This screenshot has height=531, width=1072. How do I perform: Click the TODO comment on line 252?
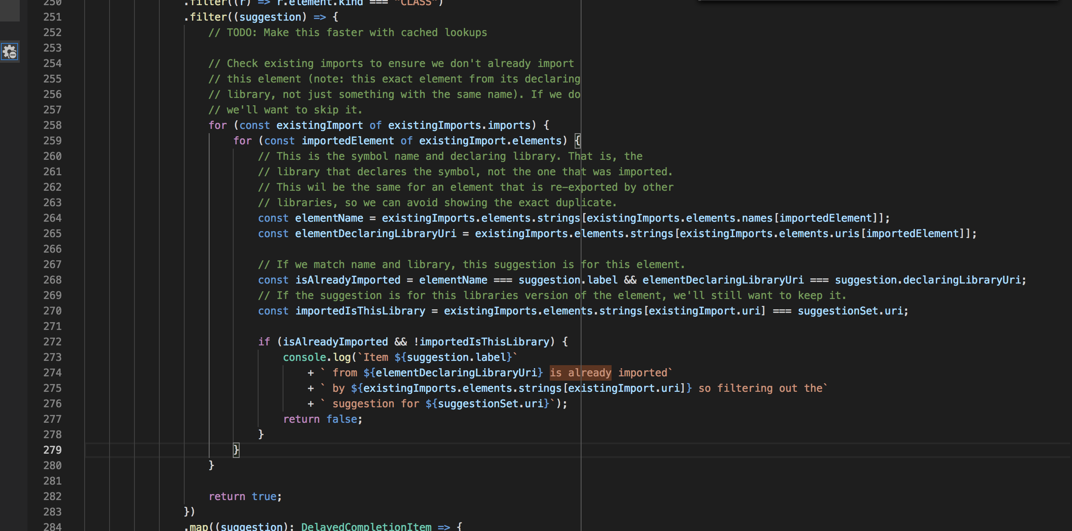pyautogui.click(x=348, y=33)
